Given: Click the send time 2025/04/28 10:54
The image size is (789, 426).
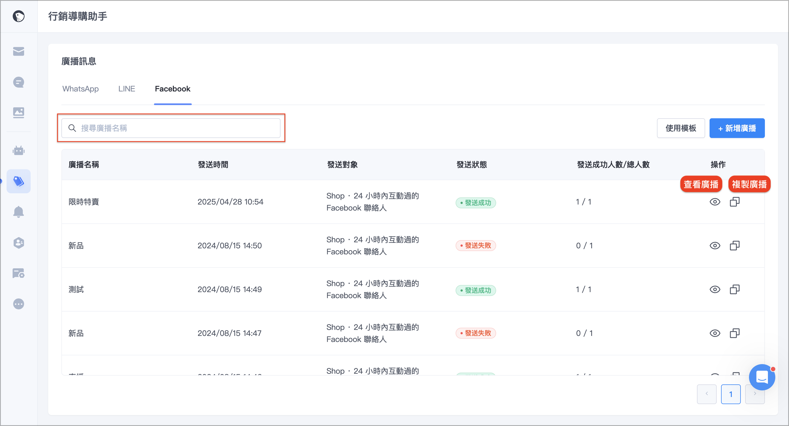Looking at the screenshot, I should click(230, 202).
